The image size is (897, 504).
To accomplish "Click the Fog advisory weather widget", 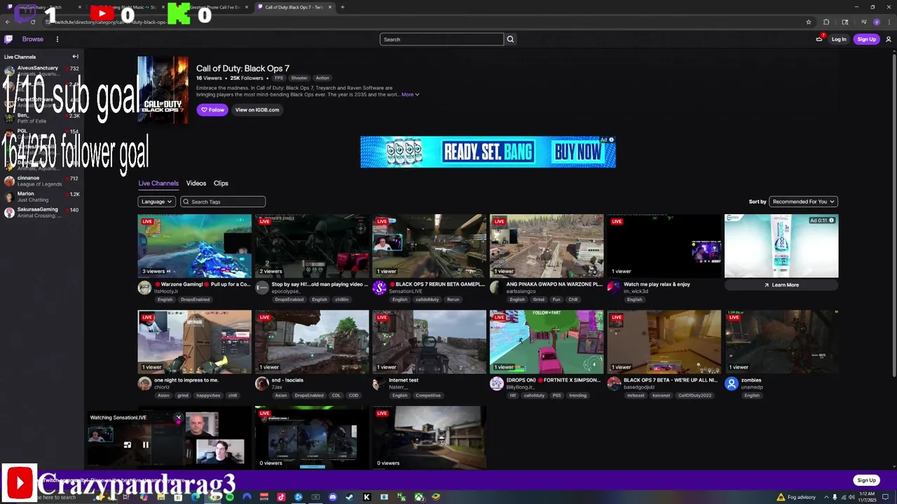I will pos(795,497).
